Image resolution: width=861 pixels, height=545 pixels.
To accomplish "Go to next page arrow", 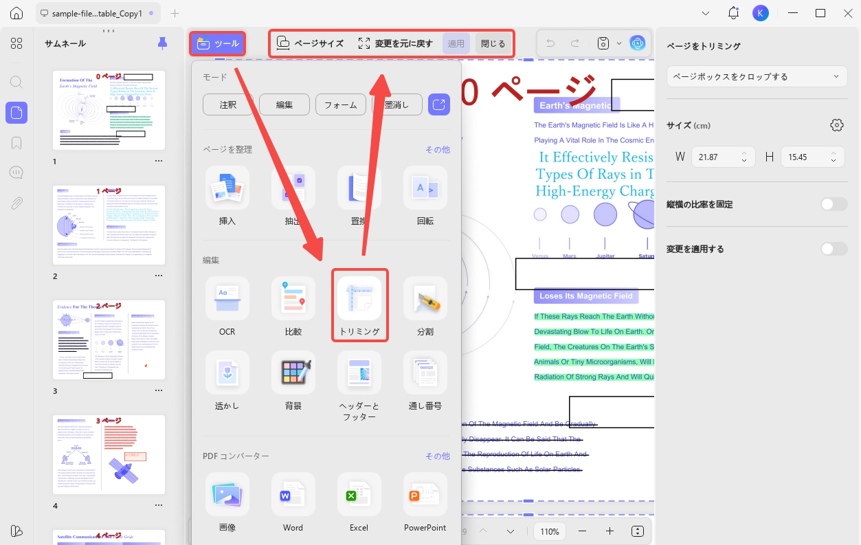I will (511, 531).
